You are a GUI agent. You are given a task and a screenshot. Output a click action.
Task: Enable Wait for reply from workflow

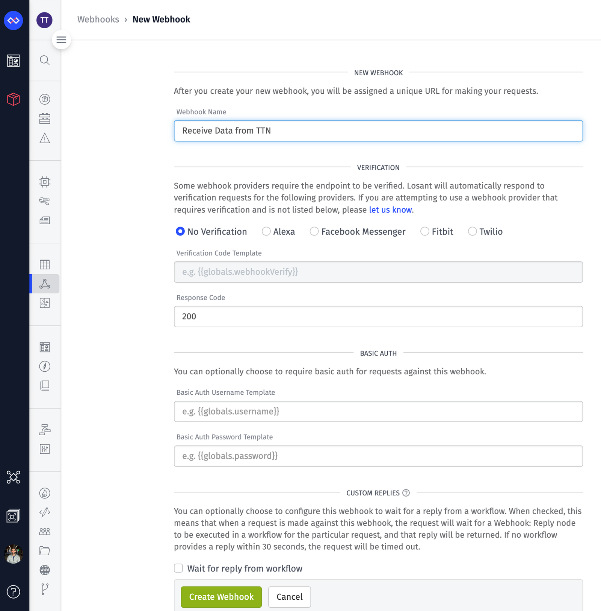pyautogui.click(x=178, y=568)
